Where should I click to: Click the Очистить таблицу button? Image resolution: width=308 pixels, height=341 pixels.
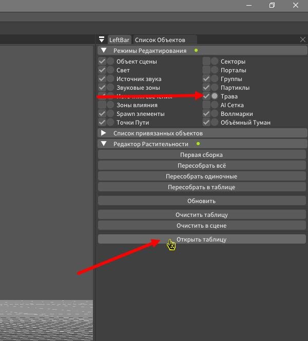[202, 215]
